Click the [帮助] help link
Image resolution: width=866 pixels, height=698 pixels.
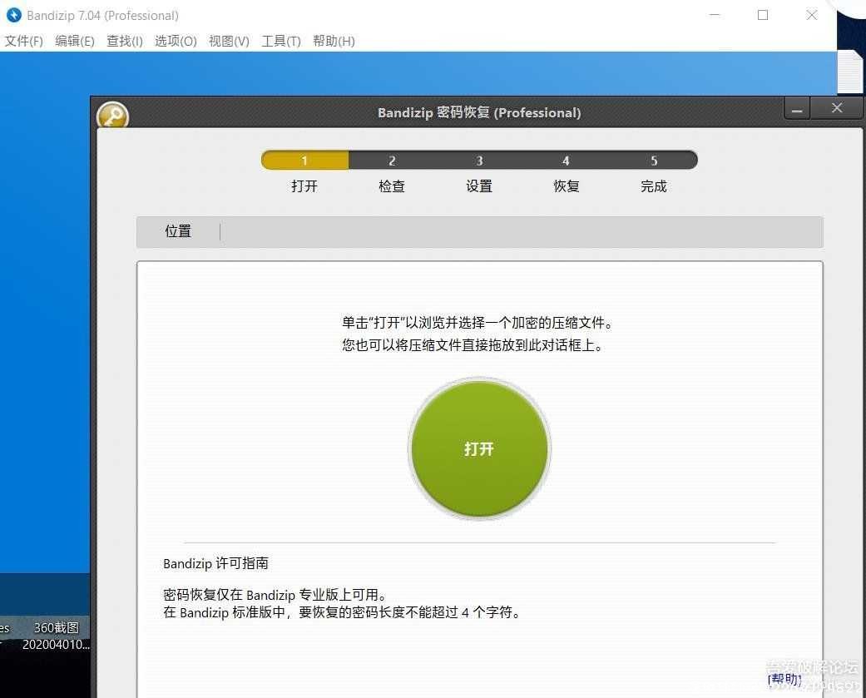(x=784, y=679)
